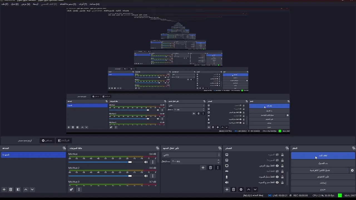Image resolution: width=356 pixels, height=200 pixels.
Task: Mute the Mic/Aux speaker icon
Action: 146,162
